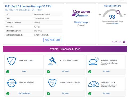
Task: Click No Issue under Insurance Loss / Transfer
Action: point(65,93)
